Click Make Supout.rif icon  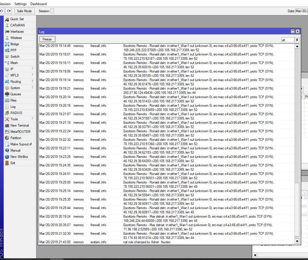(x=7, y=144)
